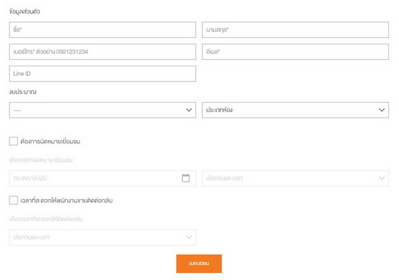Enable the เวลาที่สะดวกให้พนักงานขายติดต่อกลับ checkbox

[x=13, y=200]
